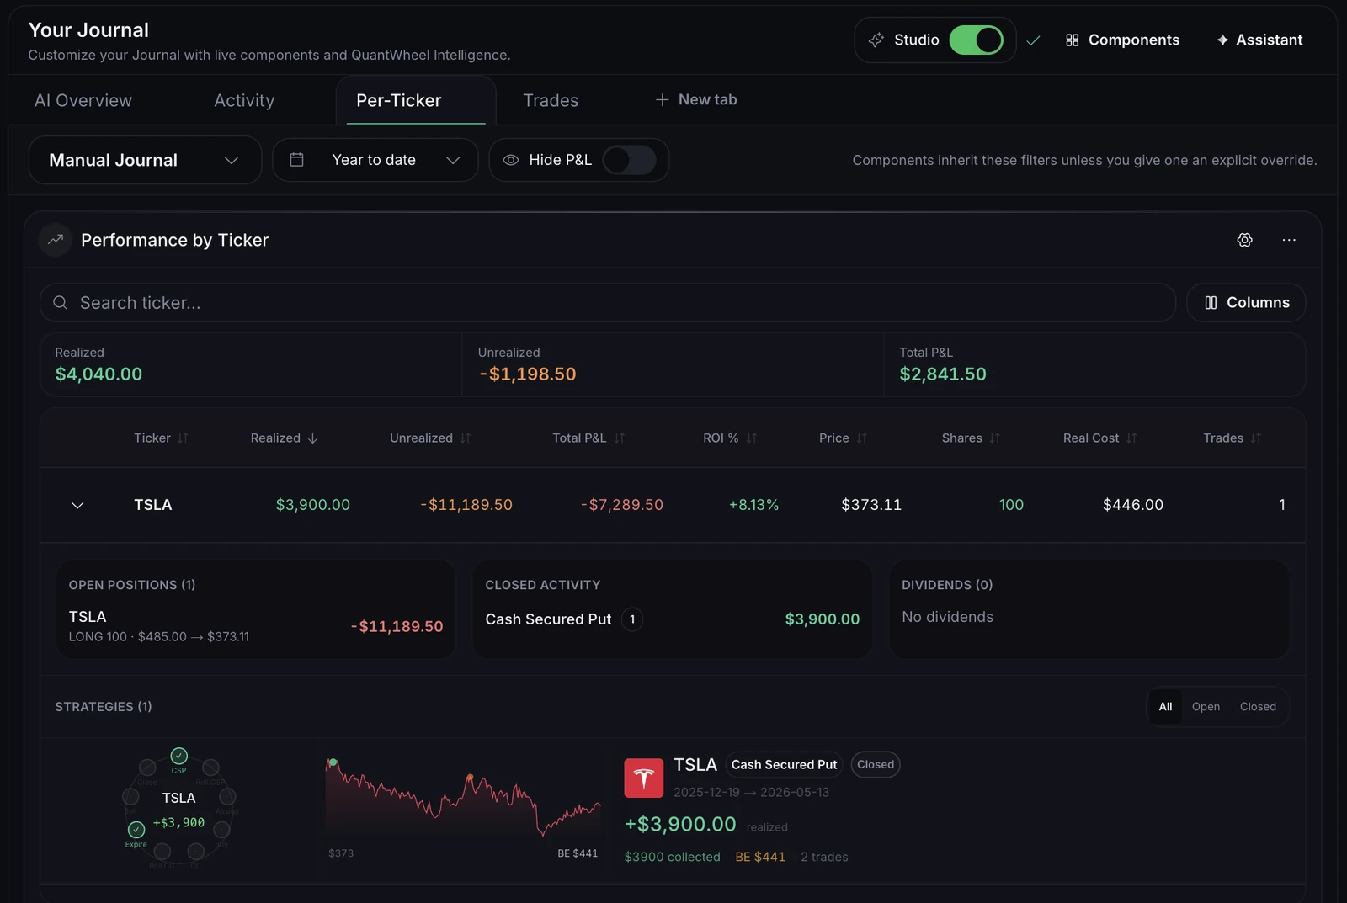
Task: Switch to the Activity tab
Action: [x=244, y=100]
